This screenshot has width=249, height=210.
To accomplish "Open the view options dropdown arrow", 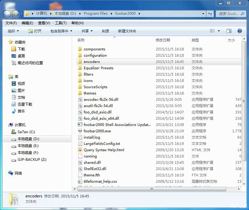I will point(219,31).
